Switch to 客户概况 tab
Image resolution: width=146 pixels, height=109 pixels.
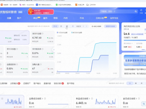[x=37, y=83]
